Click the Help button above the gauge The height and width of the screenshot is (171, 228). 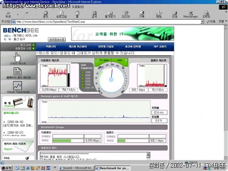tap(122, 60)
